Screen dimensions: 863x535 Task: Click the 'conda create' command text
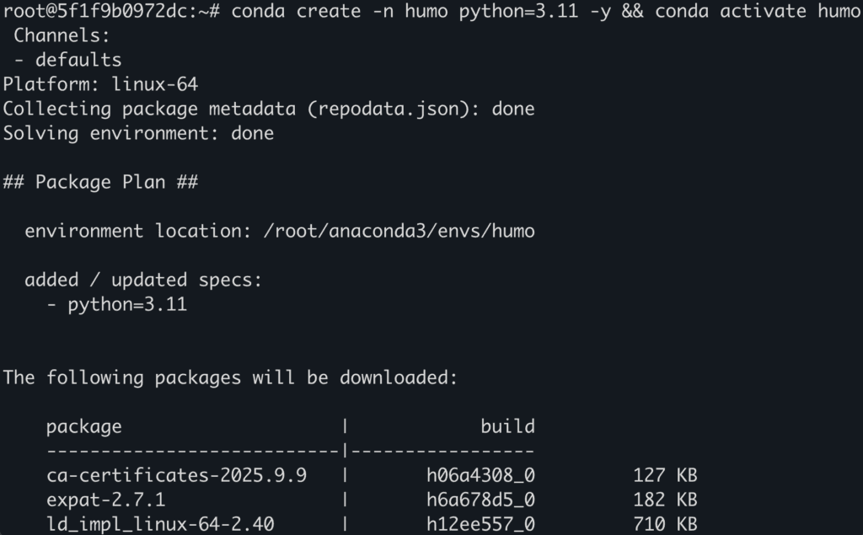click(296, 11)
